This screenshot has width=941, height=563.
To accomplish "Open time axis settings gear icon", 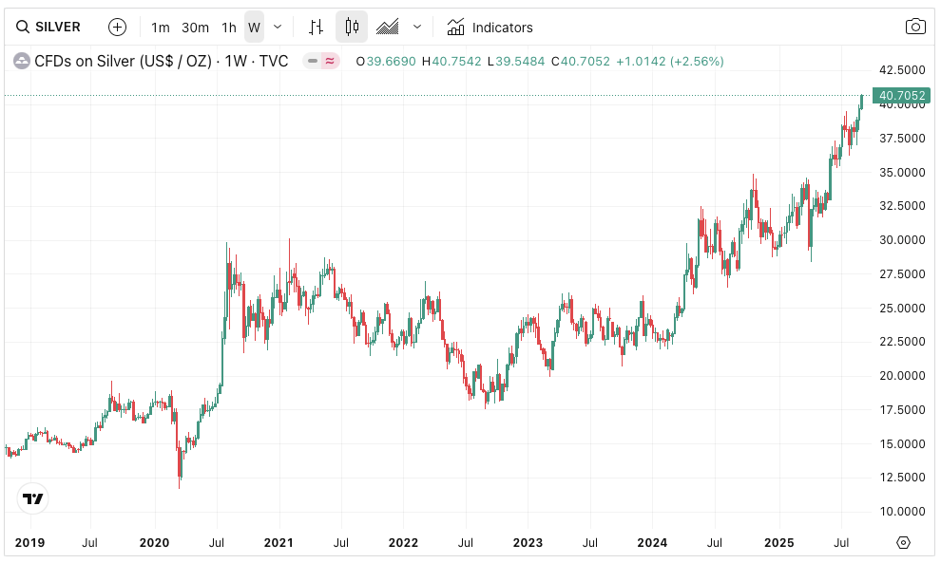I will click(903, 542).
